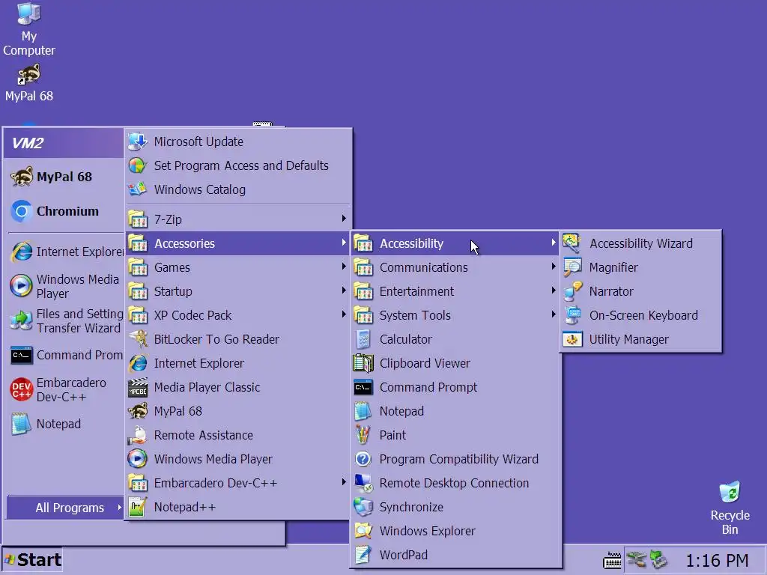This screenshot has height=575, width=767.
Task: Expand the Communications submenu arrow
Action: 554,267
